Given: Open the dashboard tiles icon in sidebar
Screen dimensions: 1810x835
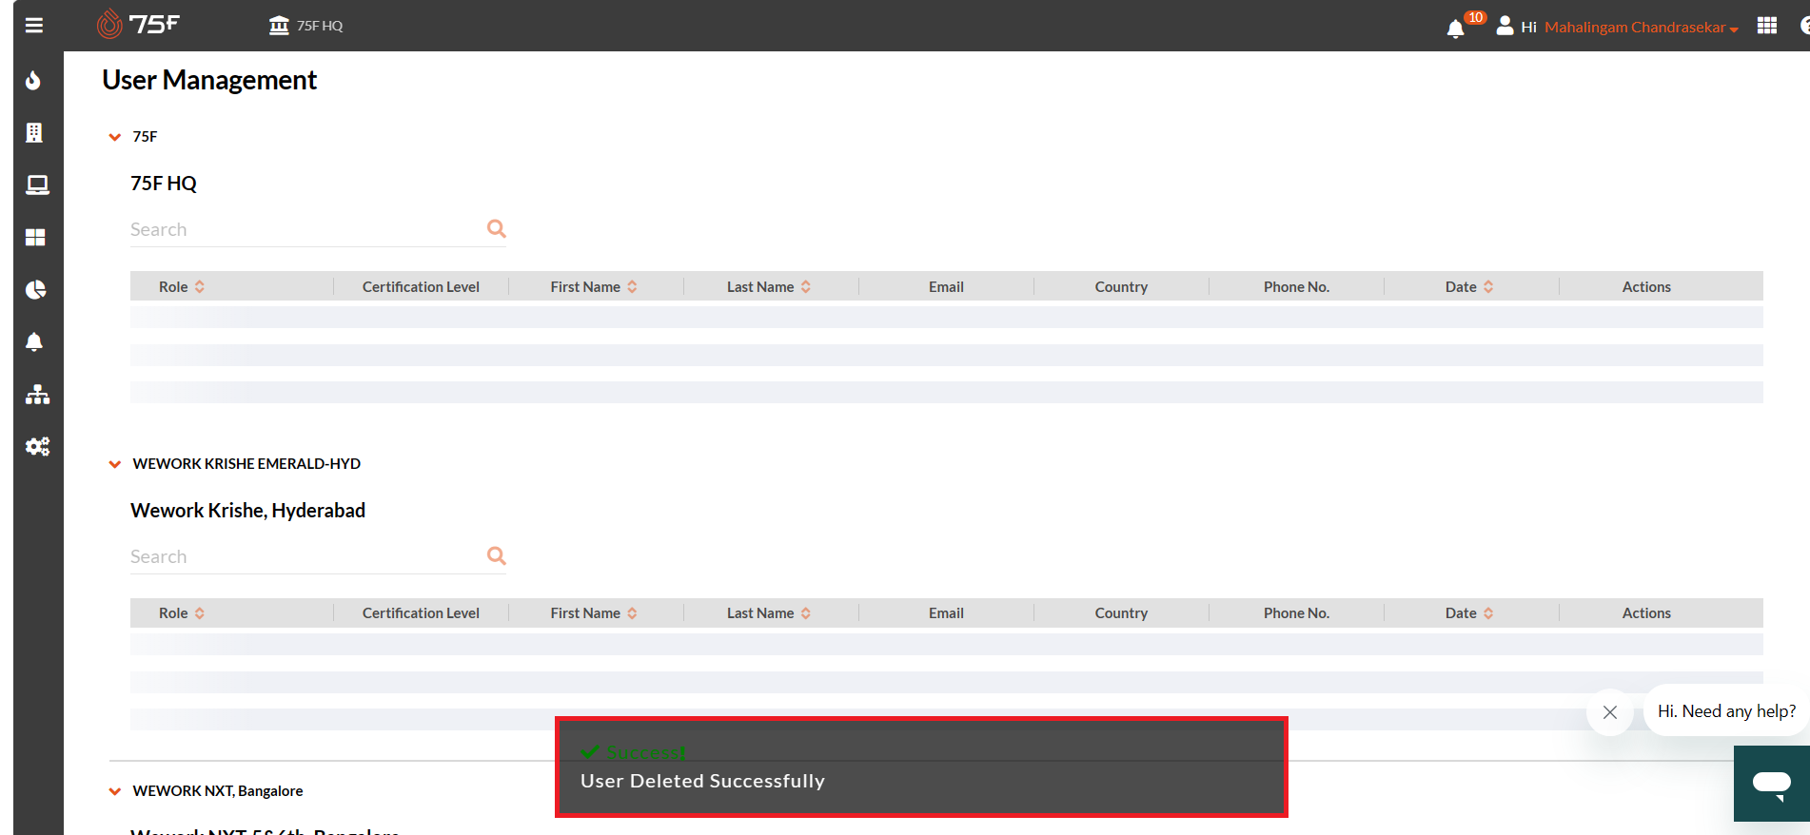Looking at the screenshot, I should [35, 237].
